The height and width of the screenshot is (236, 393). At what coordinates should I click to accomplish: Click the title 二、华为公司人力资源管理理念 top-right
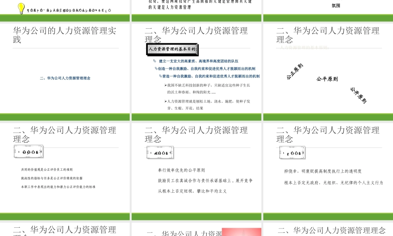328,34
